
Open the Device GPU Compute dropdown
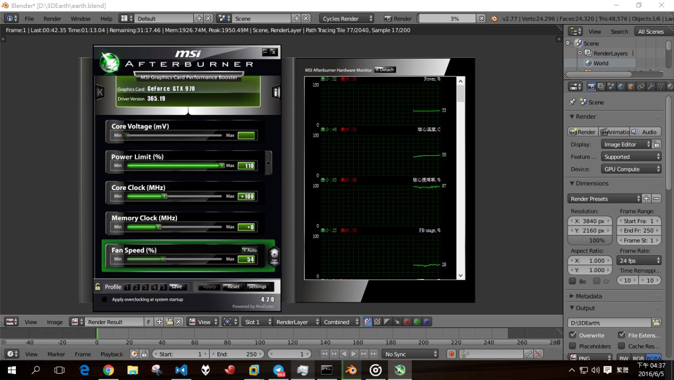(631, 169)
